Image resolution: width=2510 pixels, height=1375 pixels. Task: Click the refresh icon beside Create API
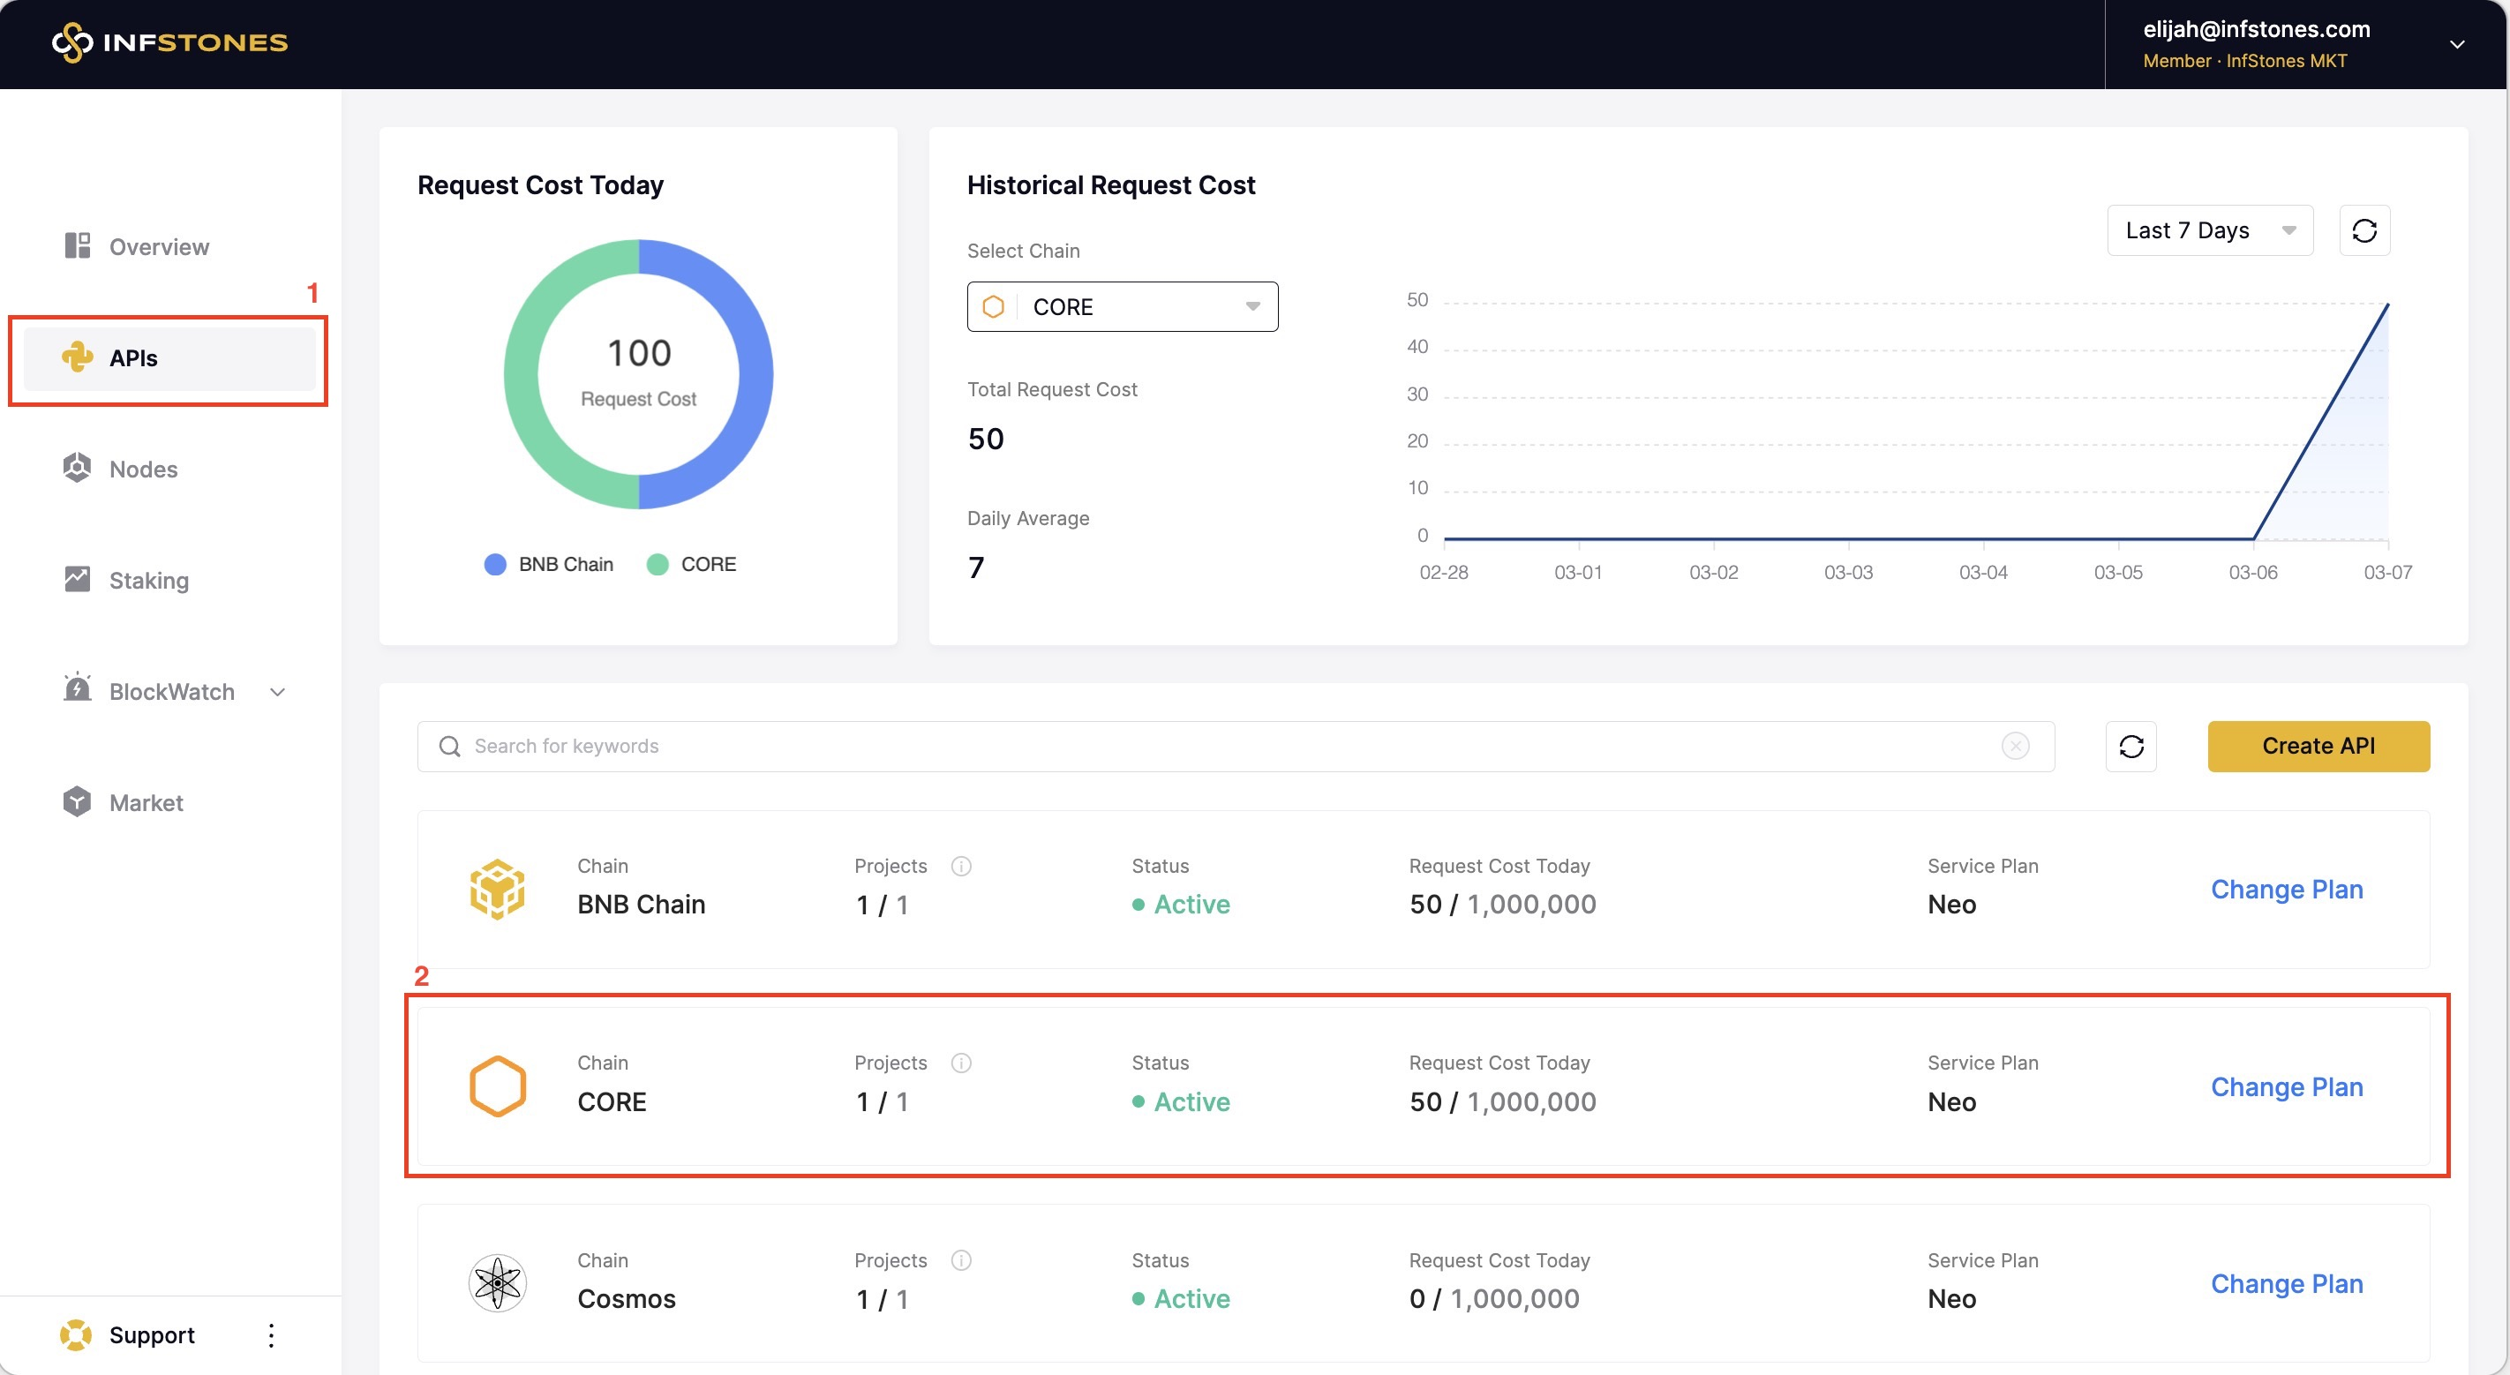2131,747
